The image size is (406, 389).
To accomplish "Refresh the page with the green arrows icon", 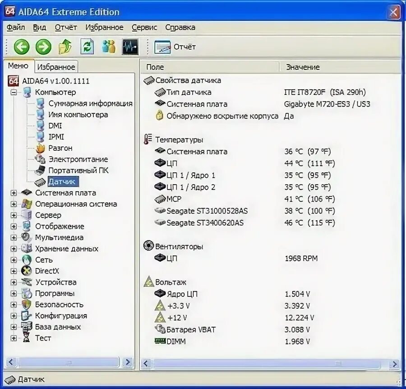I will 87,46.
